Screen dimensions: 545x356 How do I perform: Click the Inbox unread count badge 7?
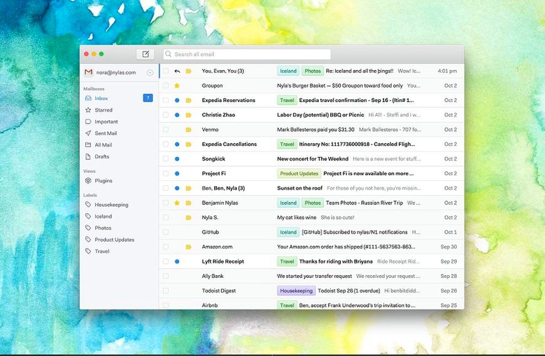[x=148, y=98]
